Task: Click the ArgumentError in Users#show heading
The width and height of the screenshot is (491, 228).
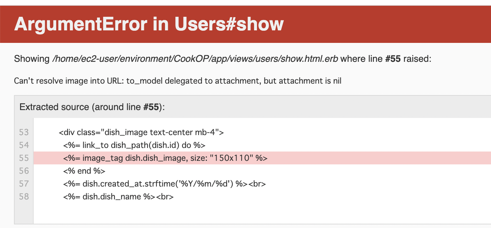Action: [149, 24]
